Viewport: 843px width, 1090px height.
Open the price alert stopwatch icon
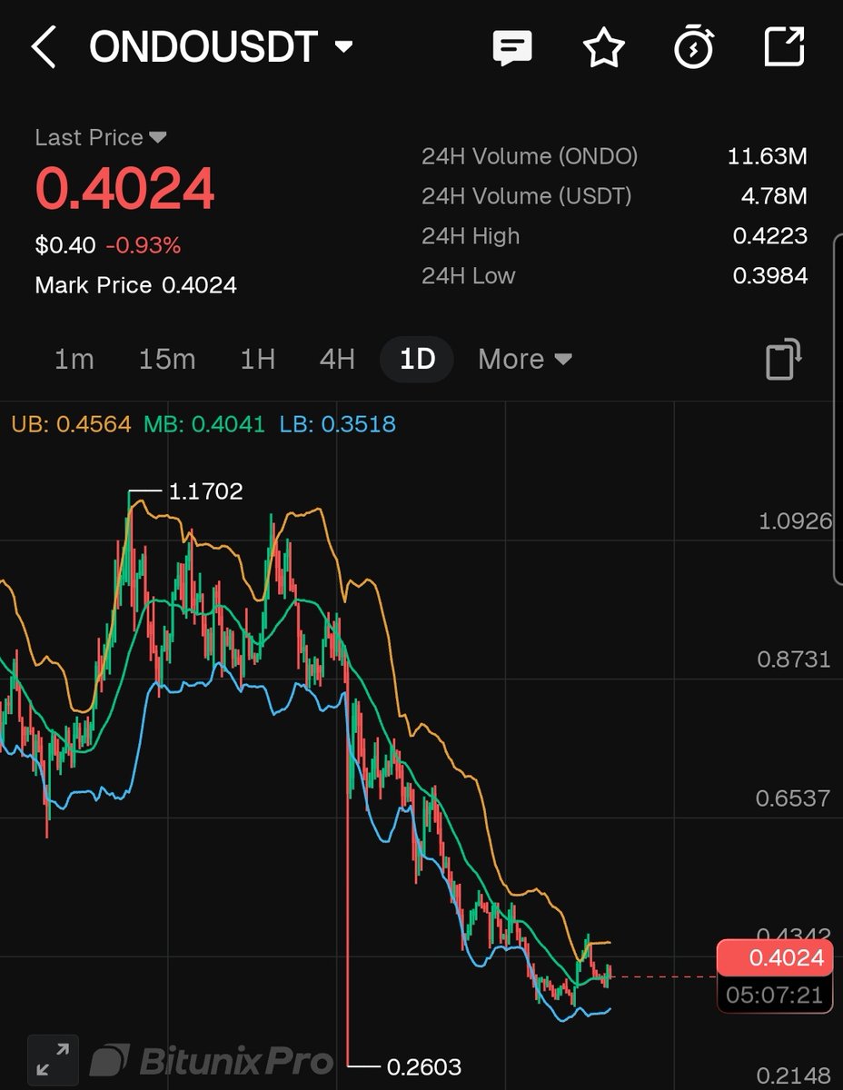tap(694, 47)
